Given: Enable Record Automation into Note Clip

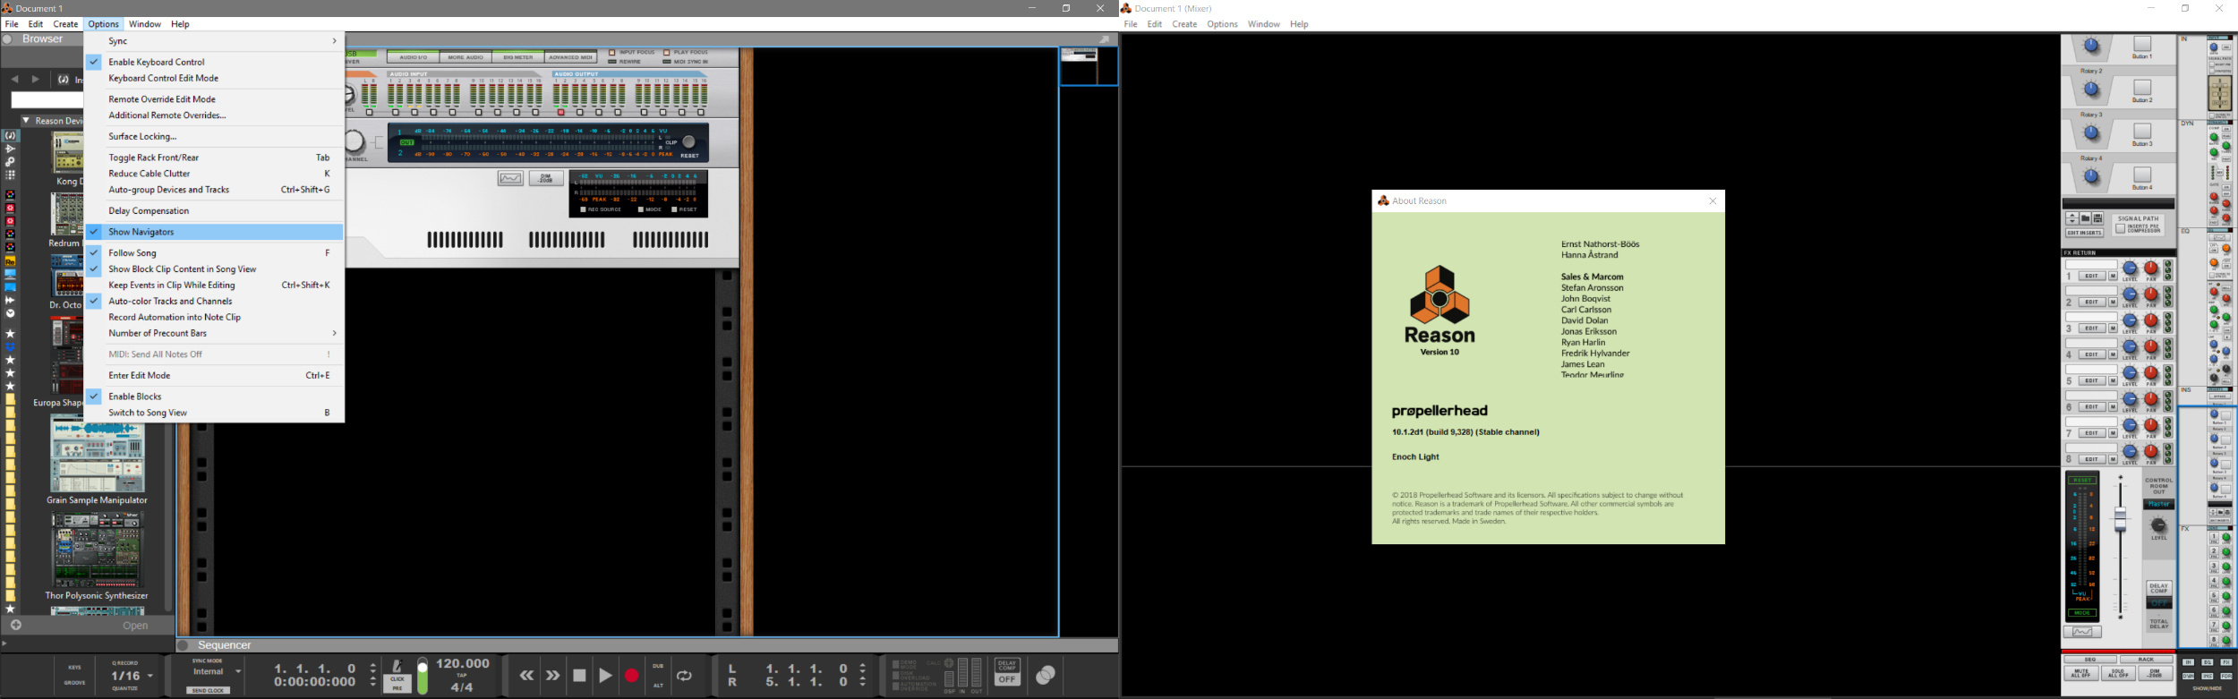Looking at the screenshot, I should pos(214,318).
